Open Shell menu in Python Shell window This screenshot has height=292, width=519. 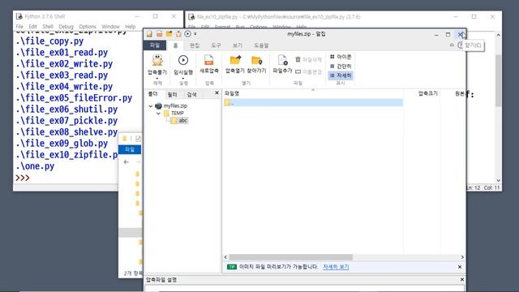point(48,27)
